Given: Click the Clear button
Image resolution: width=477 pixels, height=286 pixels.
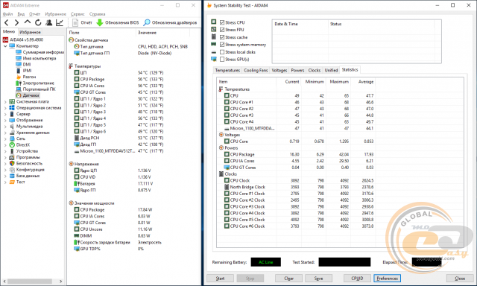Looking at the screenshot, I should tap(288, 278).
